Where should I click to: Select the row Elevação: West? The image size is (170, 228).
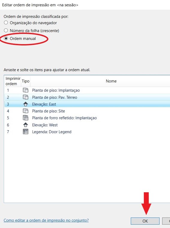click(87, 125)
